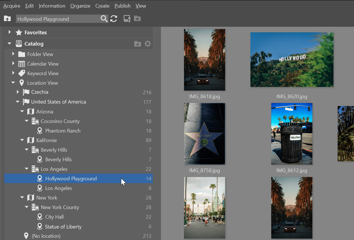Collapse United States of America node
Image resolution: width=354 pixels, height=240 pixels.
(18, 102)
